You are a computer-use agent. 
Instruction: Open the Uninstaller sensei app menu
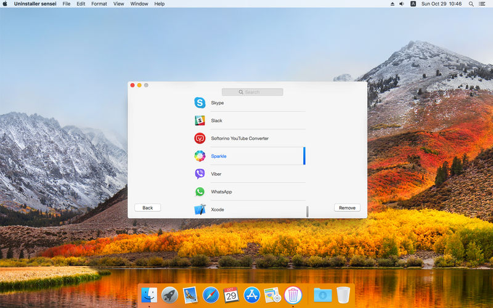[35, 4]
